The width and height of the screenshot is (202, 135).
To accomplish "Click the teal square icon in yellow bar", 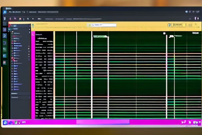I will (x=169, y=25).
